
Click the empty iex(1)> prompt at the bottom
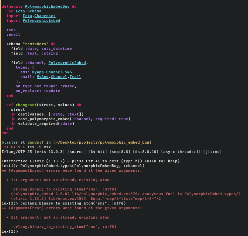click(10, 231)
